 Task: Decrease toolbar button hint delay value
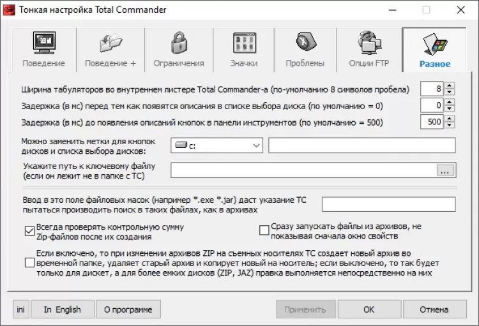(450, 125)
